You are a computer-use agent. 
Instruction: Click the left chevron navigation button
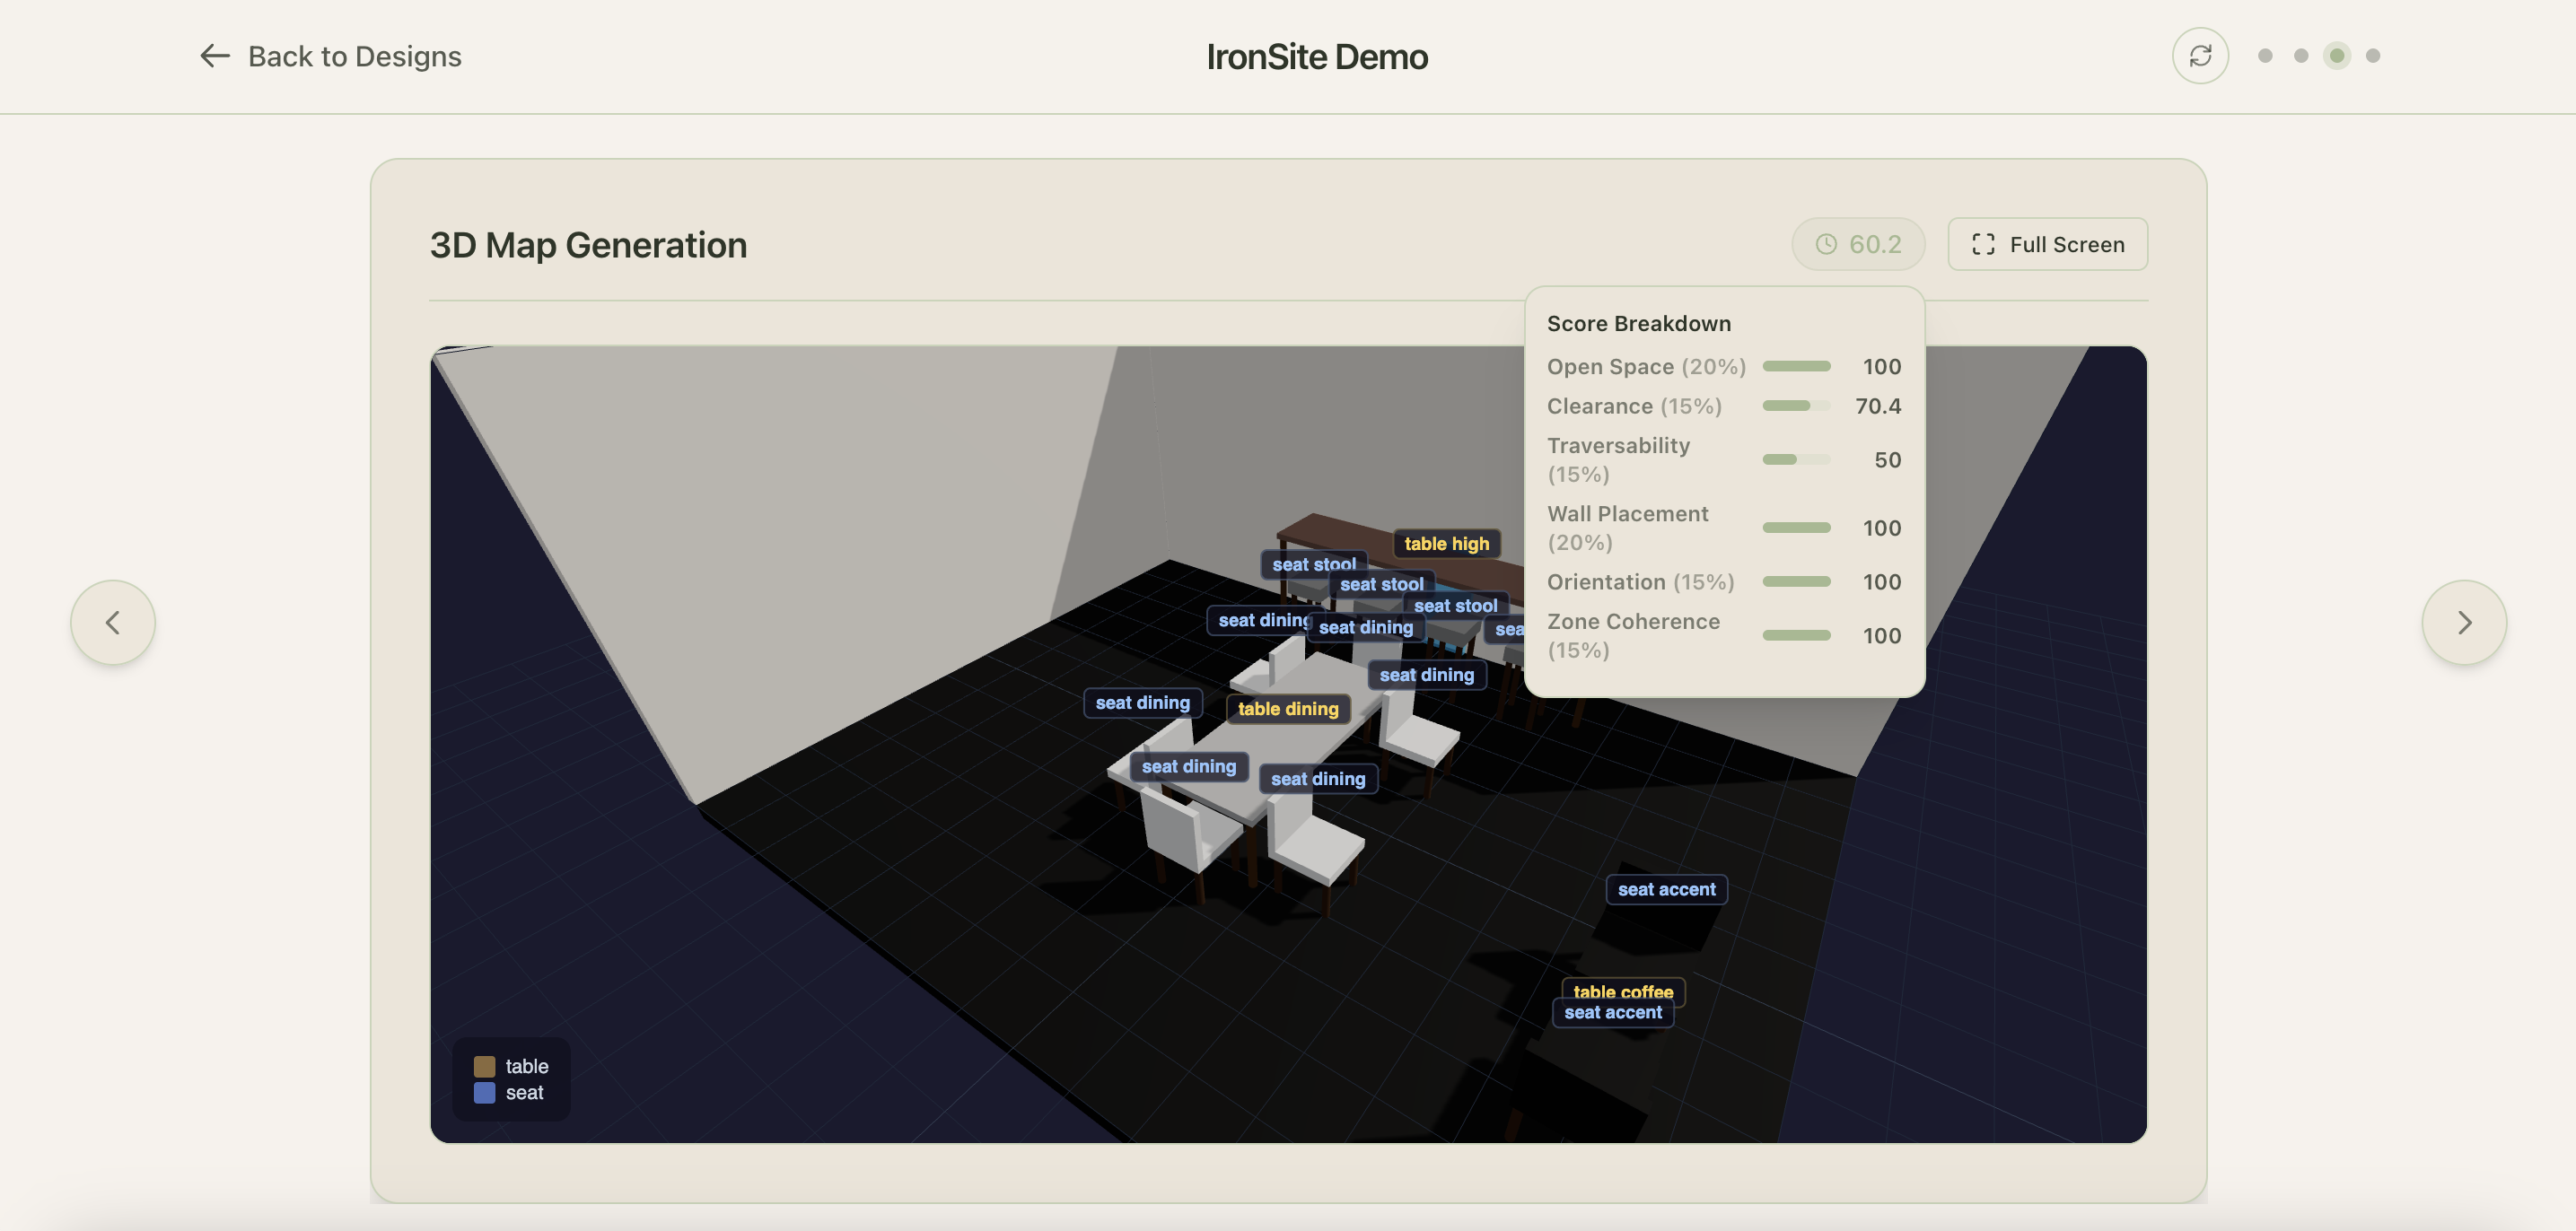(x=113, y=622)
